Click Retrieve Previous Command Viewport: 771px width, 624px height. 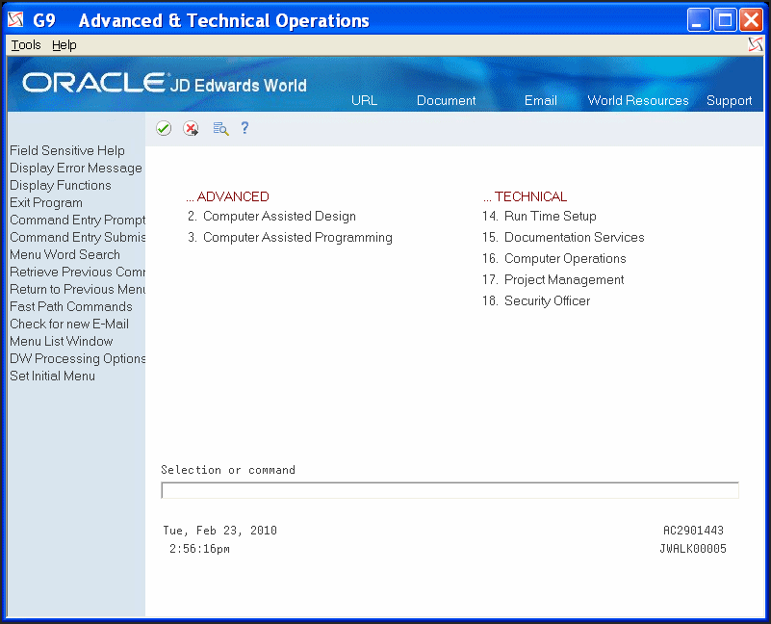[77, 272]
